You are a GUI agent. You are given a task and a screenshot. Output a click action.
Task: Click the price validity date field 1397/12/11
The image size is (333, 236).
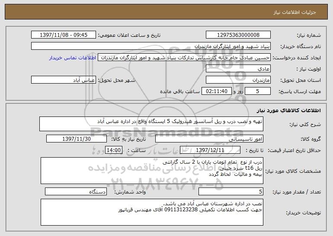click(x=210, y=150)
